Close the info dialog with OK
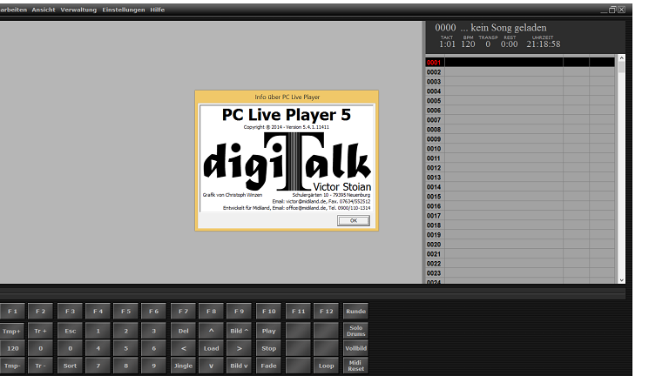Screen dimensions: 669x376 [x=354, y=220]
